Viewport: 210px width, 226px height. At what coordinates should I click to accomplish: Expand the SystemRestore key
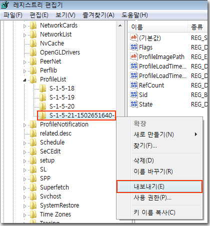[x=24, y=206]
